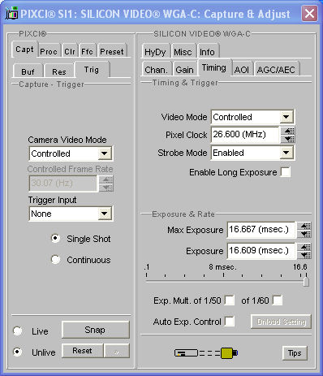Open the Camera Video Mode dropdown

(105, 153)
